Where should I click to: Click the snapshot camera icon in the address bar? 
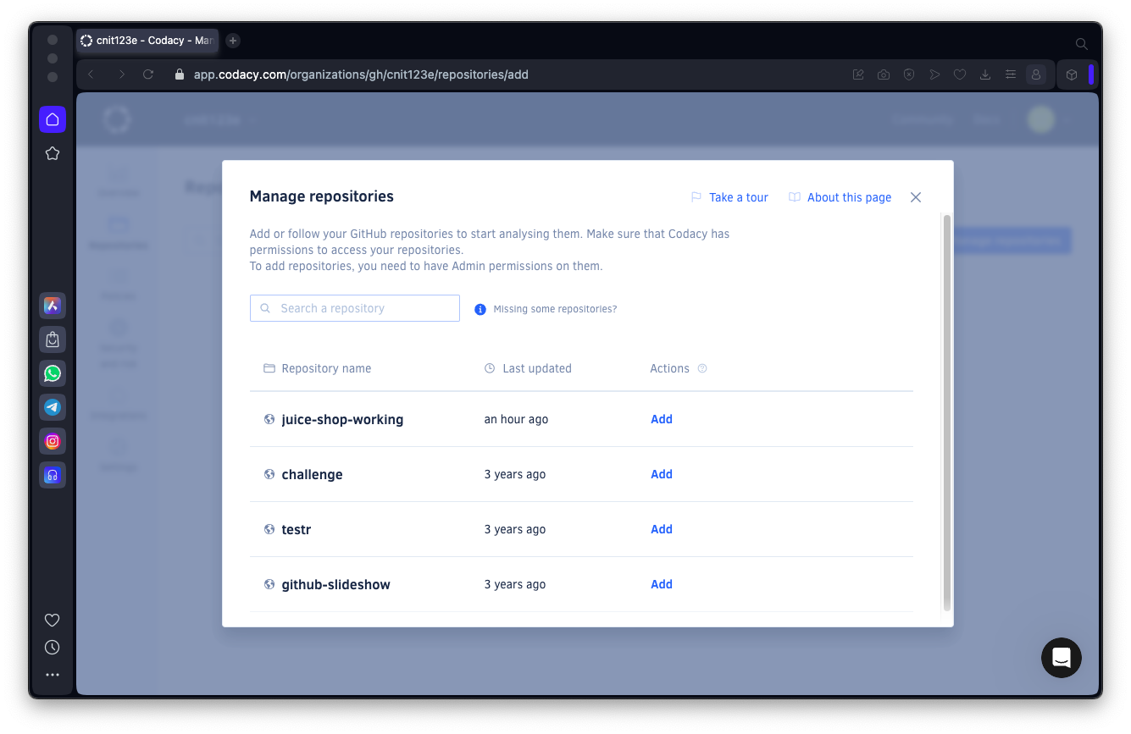point(884,75)
